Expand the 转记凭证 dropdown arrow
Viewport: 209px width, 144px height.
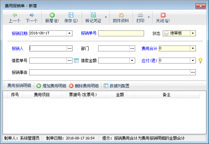(106, 17)
